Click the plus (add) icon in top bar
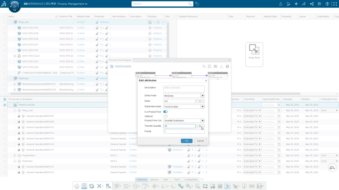Viewport: 339px width, 190px height. point(296,4)
